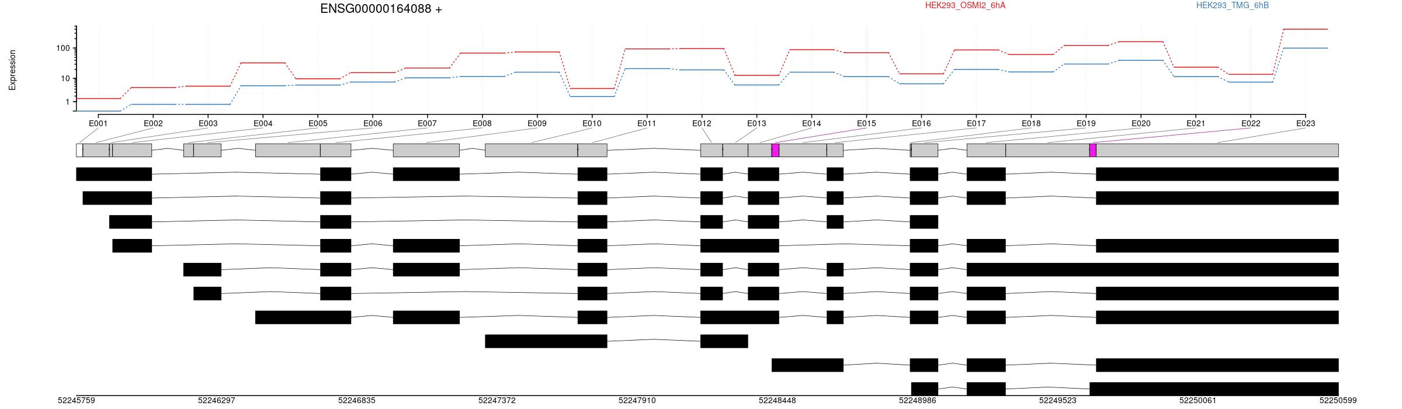This screenshot has width=1402, height=409.
Task: Click genomic coordinate 52246835
Action: tap(357, 400)
